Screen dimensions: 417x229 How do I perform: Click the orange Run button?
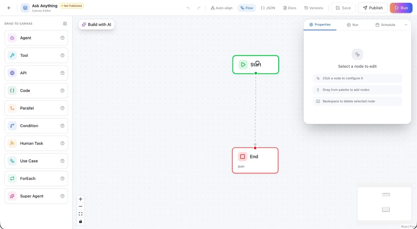coord(401,8)
